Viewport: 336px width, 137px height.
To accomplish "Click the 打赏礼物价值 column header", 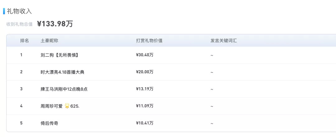I will click(x=149, y=41).
